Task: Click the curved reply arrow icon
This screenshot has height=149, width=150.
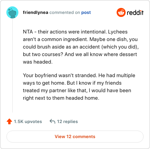Action: coord(52,121)
